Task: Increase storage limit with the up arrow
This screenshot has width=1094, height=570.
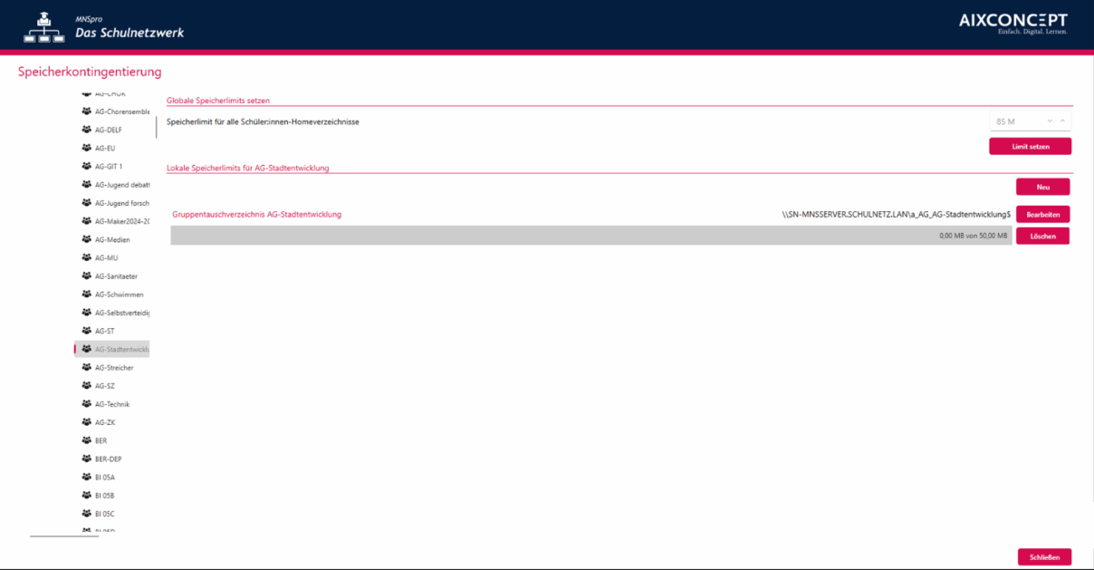Action: point(1062,121)
